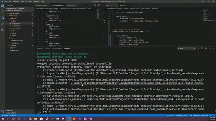Viewport: 216px width, 121px height.
Task: Open the Help menu
Action: tap(42, 2)
